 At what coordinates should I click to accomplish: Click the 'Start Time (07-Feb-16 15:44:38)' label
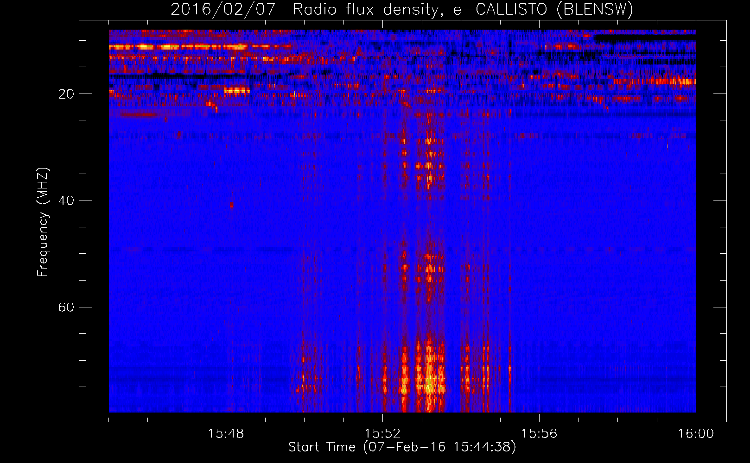coord(402,447)
